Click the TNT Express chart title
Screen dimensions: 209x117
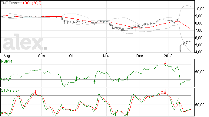point(12,3)
